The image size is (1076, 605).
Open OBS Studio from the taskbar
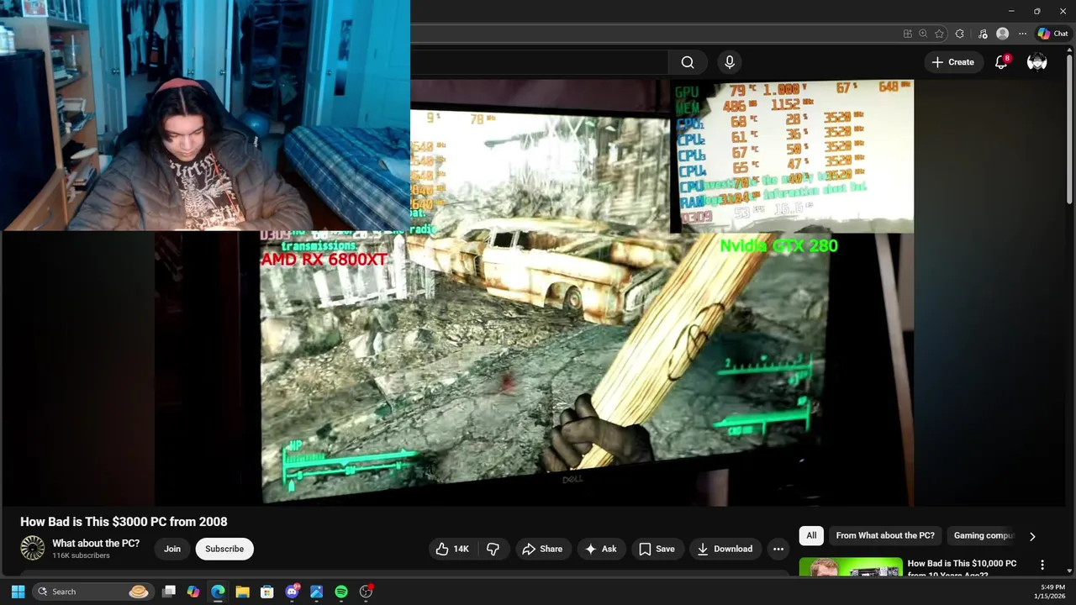[366, 592]
